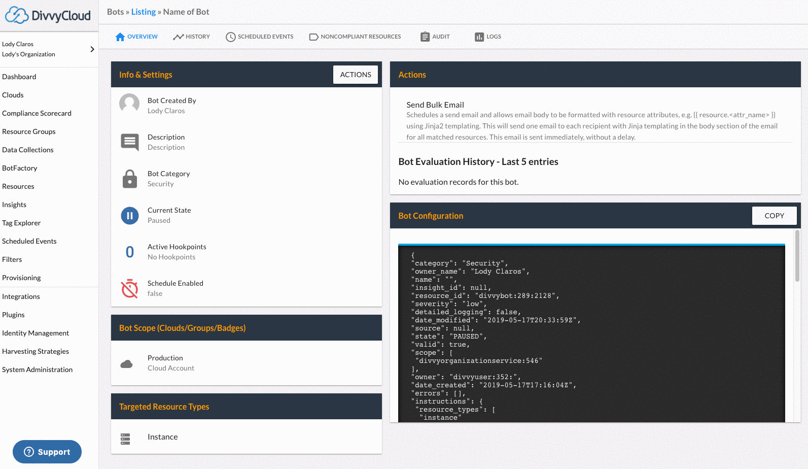Go to the Noncompliant Resources tab
This screenshot has height=469, width=808.
point(355,37)
